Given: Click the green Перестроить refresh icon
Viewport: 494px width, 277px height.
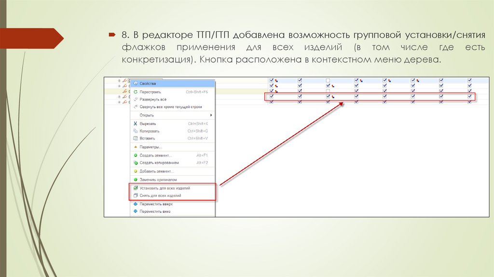Looking at the screenshot, I should click(136, 91).
